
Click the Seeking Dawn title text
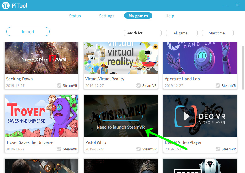point(19,79)
